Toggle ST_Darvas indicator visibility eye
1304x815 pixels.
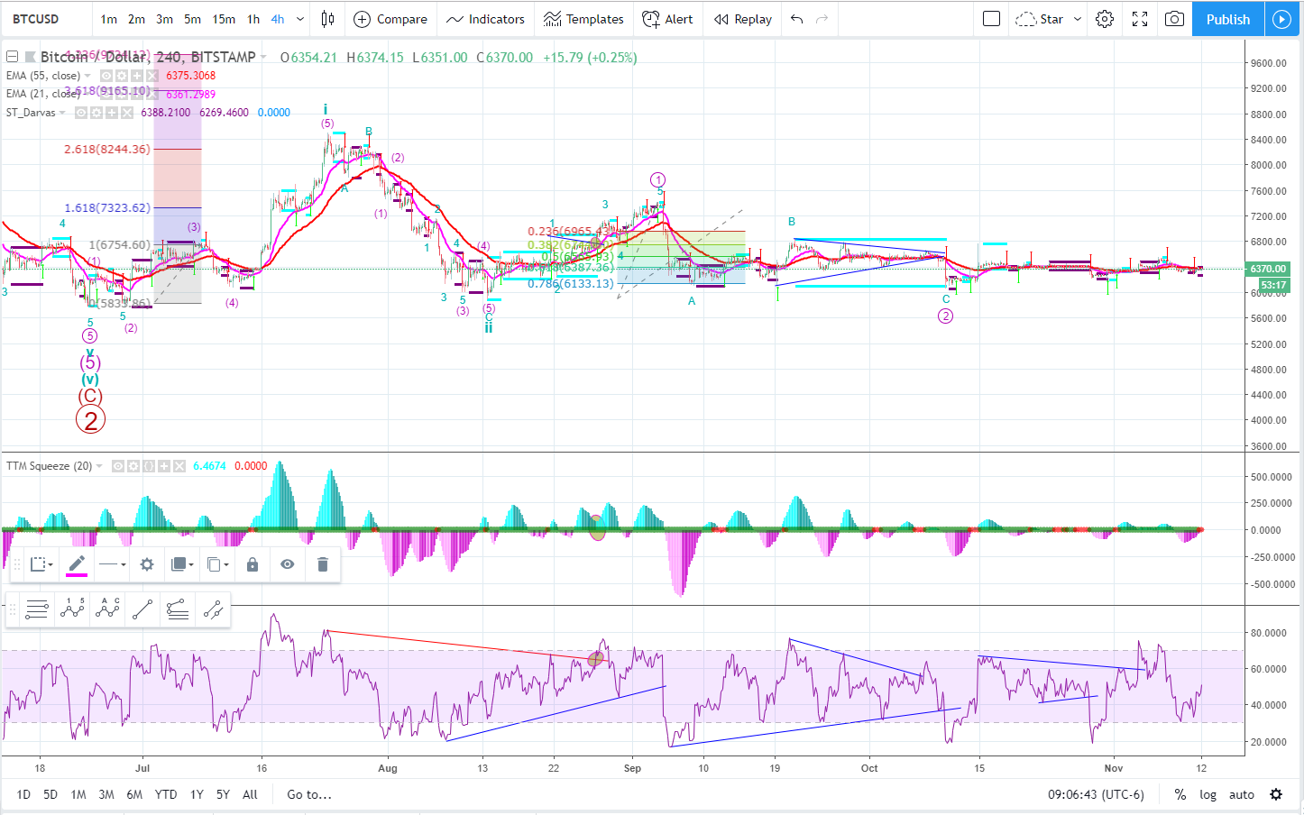81,113
